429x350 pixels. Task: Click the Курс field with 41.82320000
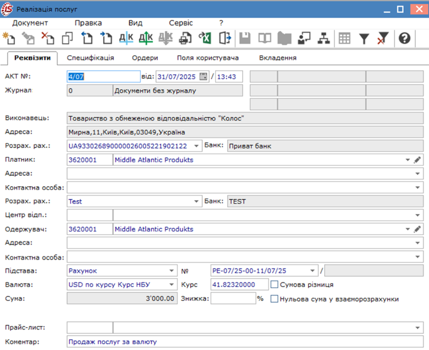tap(240, 285)
